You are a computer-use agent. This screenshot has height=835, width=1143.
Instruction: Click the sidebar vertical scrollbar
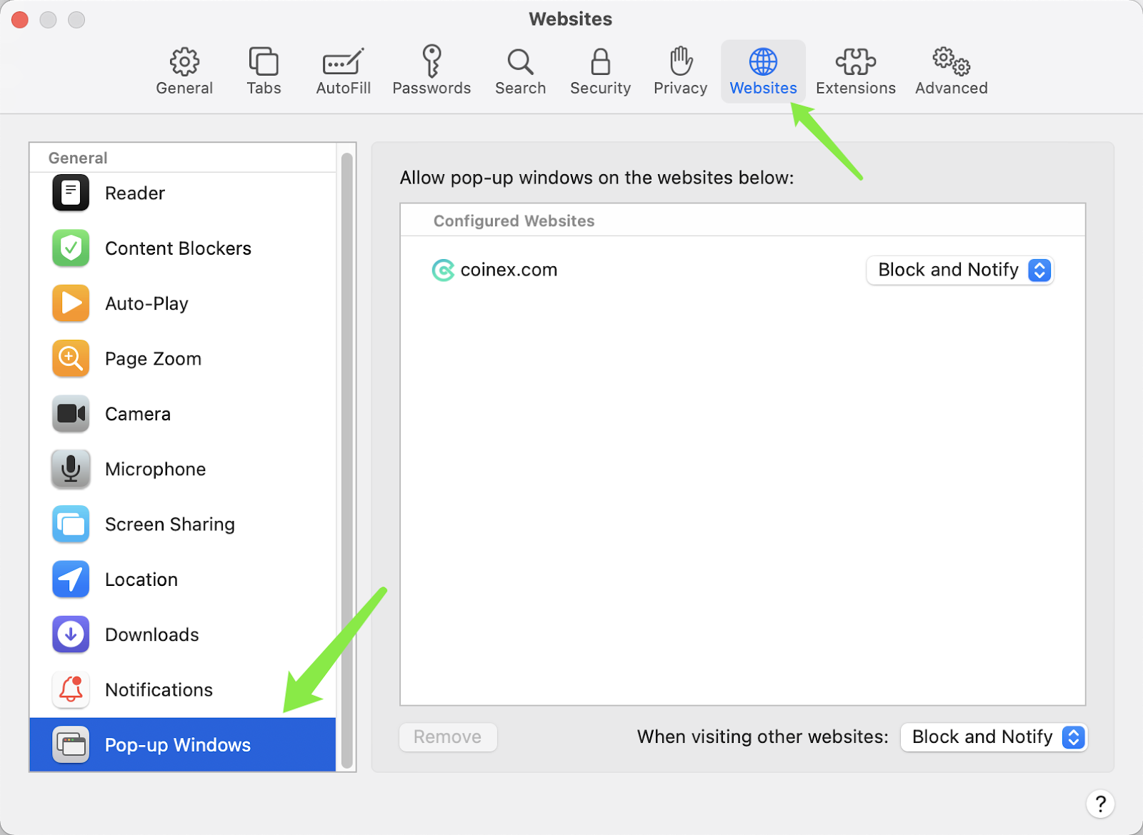pos(347,460)
